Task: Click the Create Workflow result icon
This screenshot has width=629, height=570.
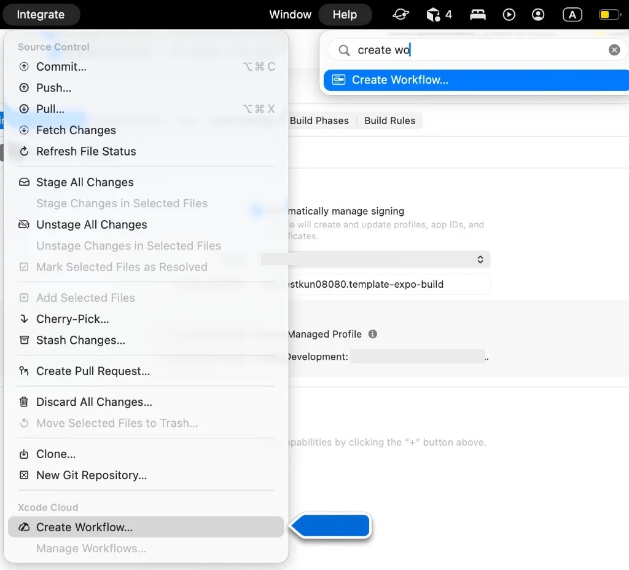Action: coord(338,80)
